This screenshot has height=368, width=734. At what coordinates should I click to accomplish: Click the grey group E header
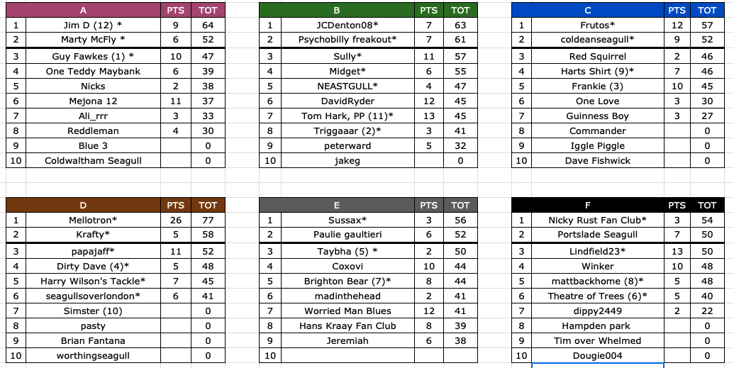[x=337, y=205]
